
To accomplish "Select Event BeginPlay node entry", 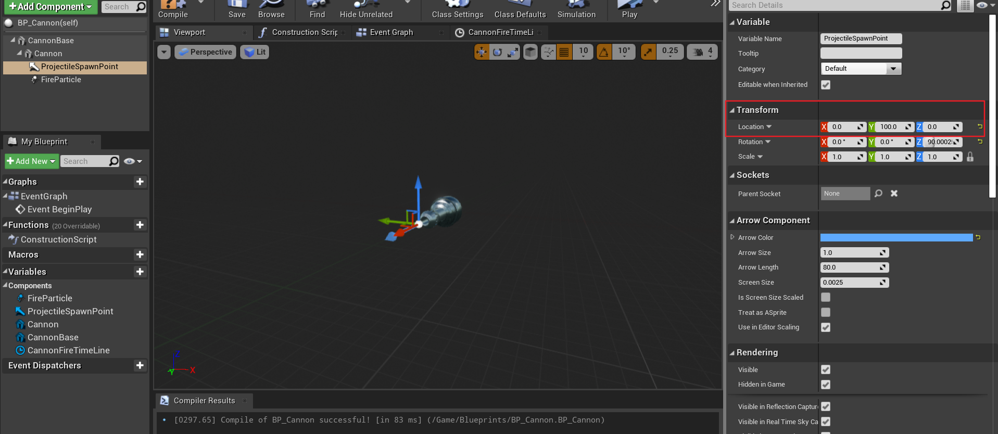I will 59,209.
